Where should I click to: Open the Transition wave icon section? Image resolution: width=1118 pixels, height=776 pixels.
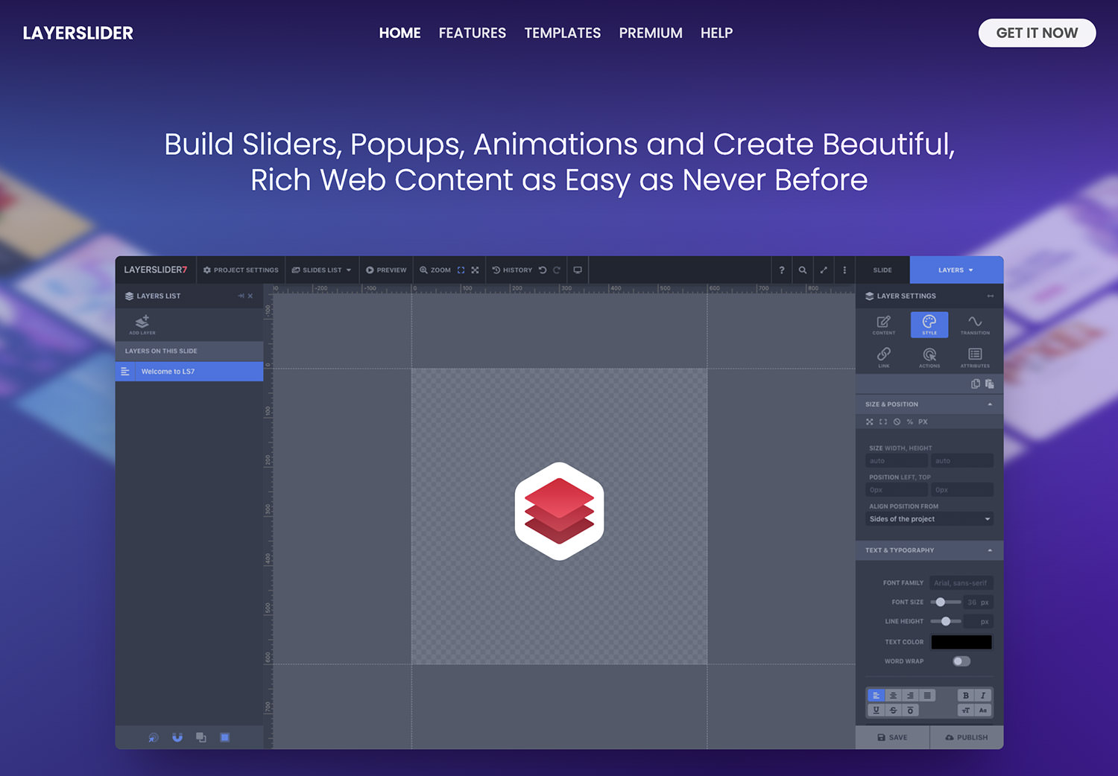[x=975, y=325]
